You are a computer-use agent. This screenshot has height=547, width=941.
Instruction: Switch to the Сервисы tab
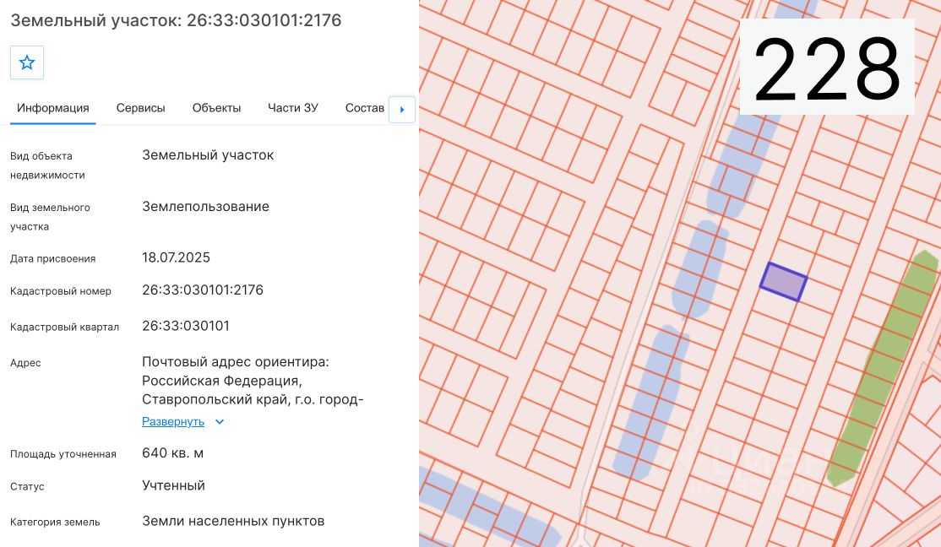140,108
